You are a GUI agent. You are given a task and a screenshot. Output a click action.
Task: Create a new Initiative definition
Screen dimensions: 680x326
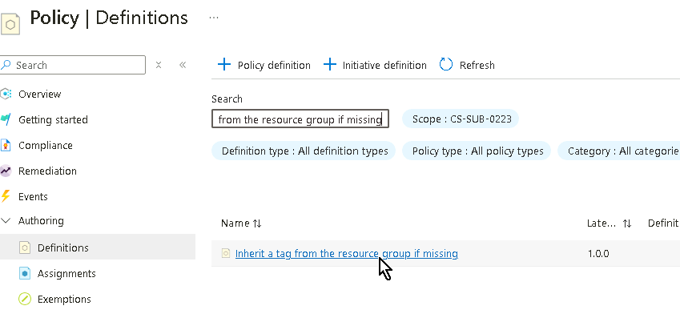(375, 65)
